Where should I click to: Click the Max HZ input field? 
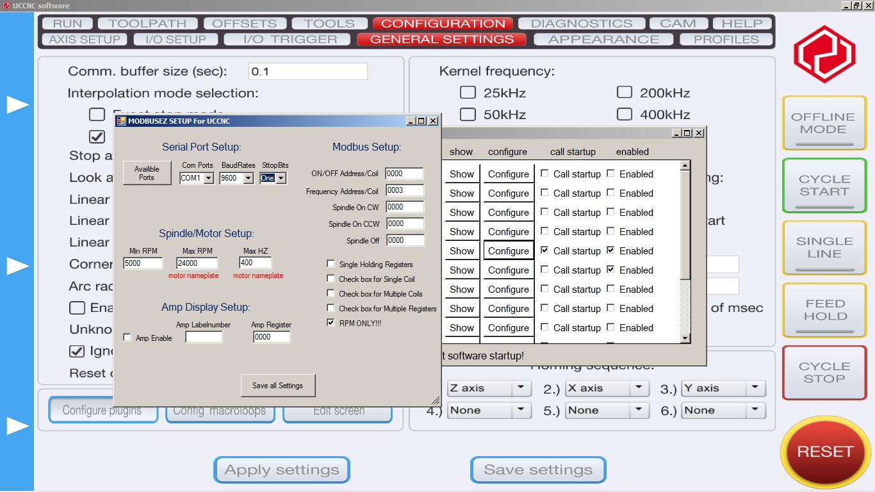[255, 263]
